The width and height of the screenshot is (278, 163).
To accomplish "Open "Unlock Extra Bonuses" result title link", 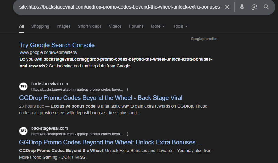I will pyautogui.click(x=111, y=142).
